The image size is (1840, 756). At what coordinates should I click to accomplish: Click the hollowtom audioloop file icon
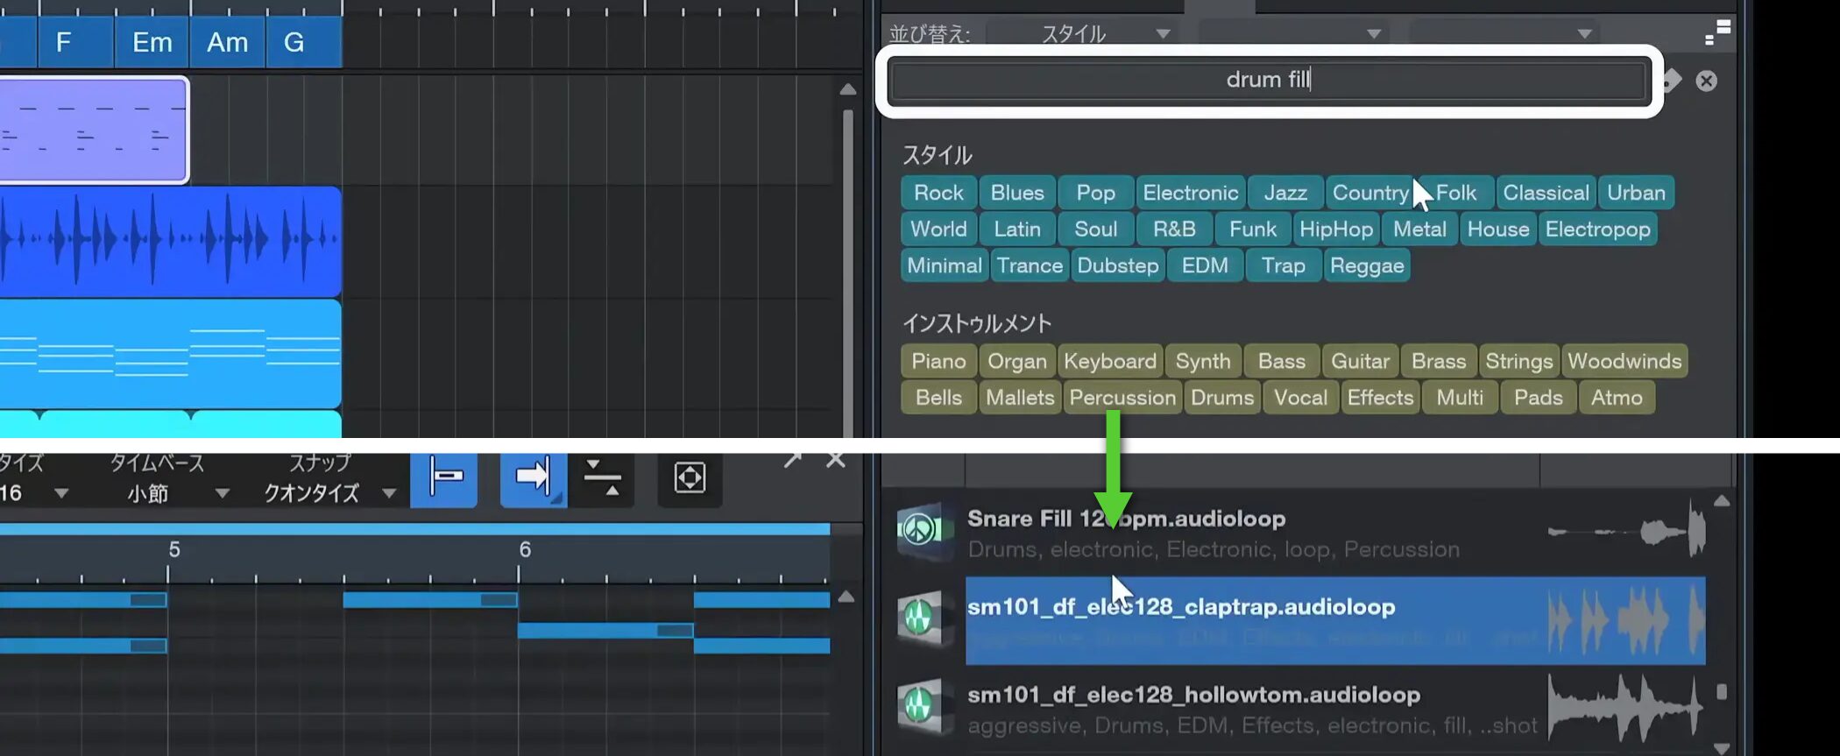click(x=923, y=706)
